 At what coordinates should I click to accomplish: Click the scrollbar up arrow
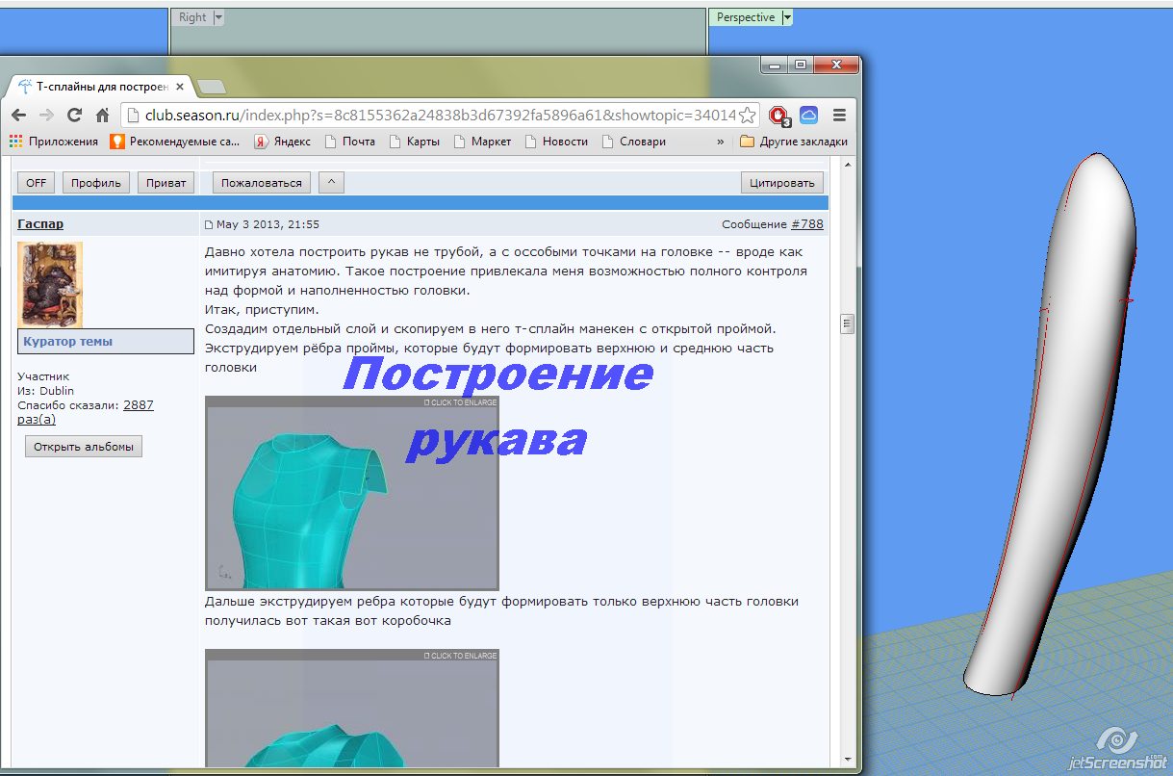click(x=848, y=165)
